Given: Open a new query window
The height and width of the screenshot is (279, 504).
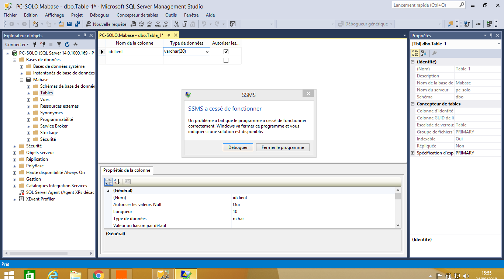Looking at the screenshot, I should tap(108, 24).
